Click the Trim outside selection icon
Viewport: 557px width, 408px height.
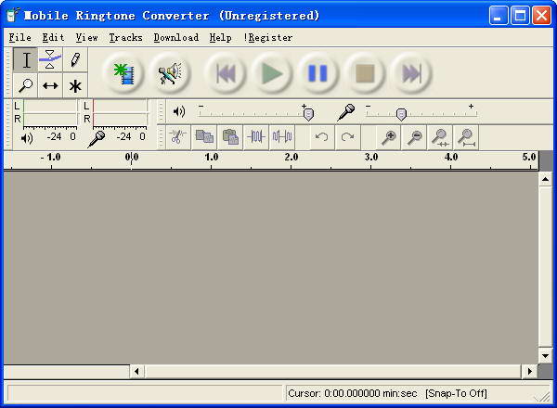256,137
